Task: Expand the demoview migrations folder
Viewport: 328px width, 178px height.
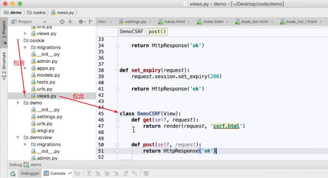Action: [x=25, y=144]
